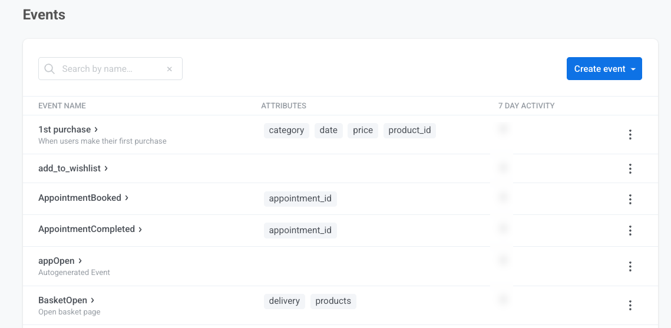The height and width of the screenshot is (328, 671).
Task: Clear the search field with the X icon
Action: [x=170, y=69]
